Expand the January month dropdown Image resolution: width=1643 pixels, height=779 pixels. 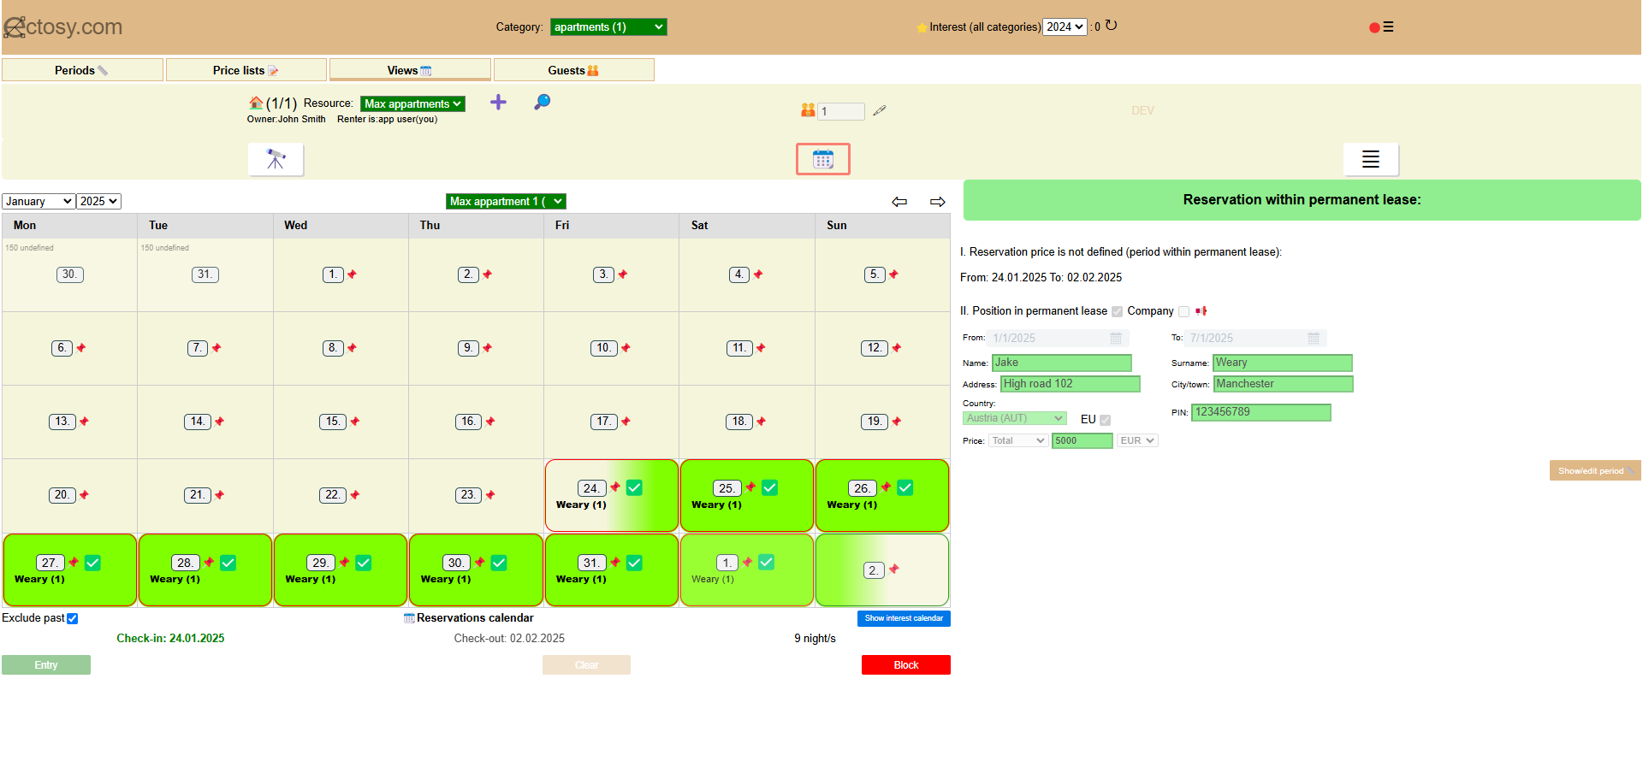tap(39, 202)
